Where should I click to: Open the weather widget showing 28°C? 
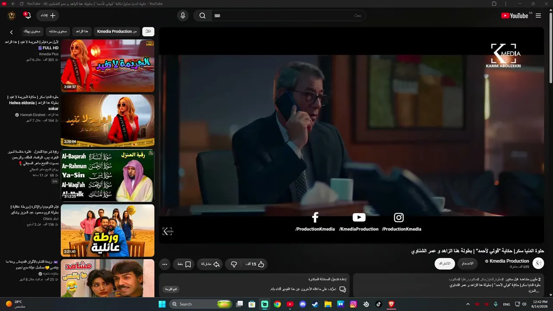point(16,304)
